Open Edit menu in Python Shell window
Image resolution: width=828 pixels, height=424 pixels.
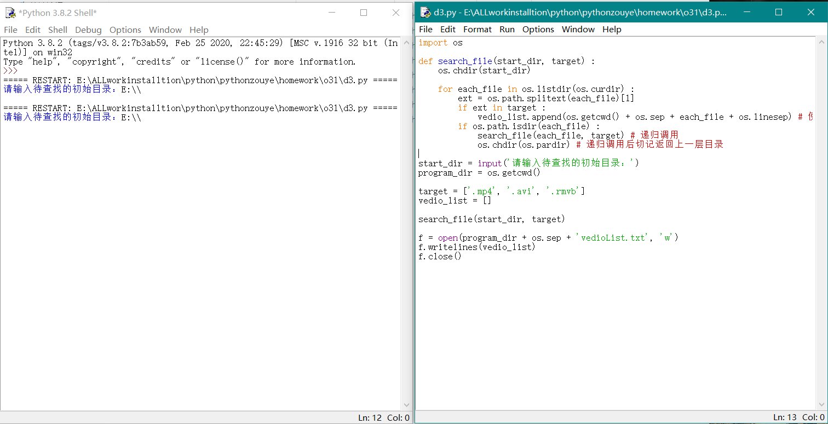33,30
